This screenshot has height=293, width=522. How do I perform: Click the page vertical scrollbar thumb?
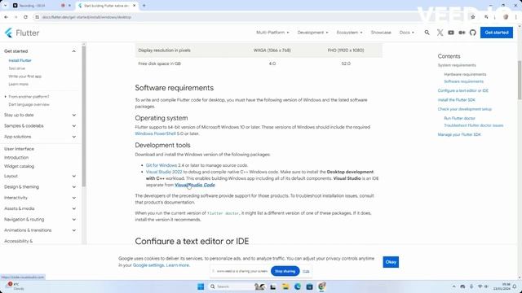(520, 80)
